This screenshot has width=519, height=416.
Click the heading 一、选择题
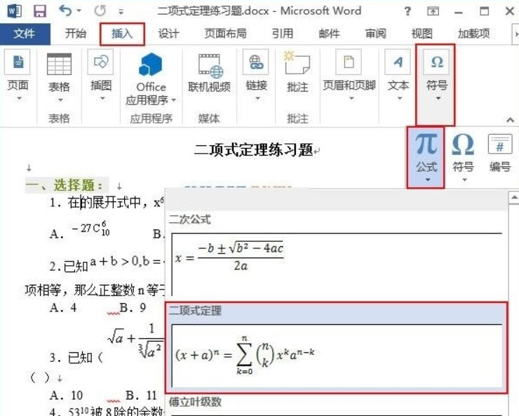coord(64,185)
